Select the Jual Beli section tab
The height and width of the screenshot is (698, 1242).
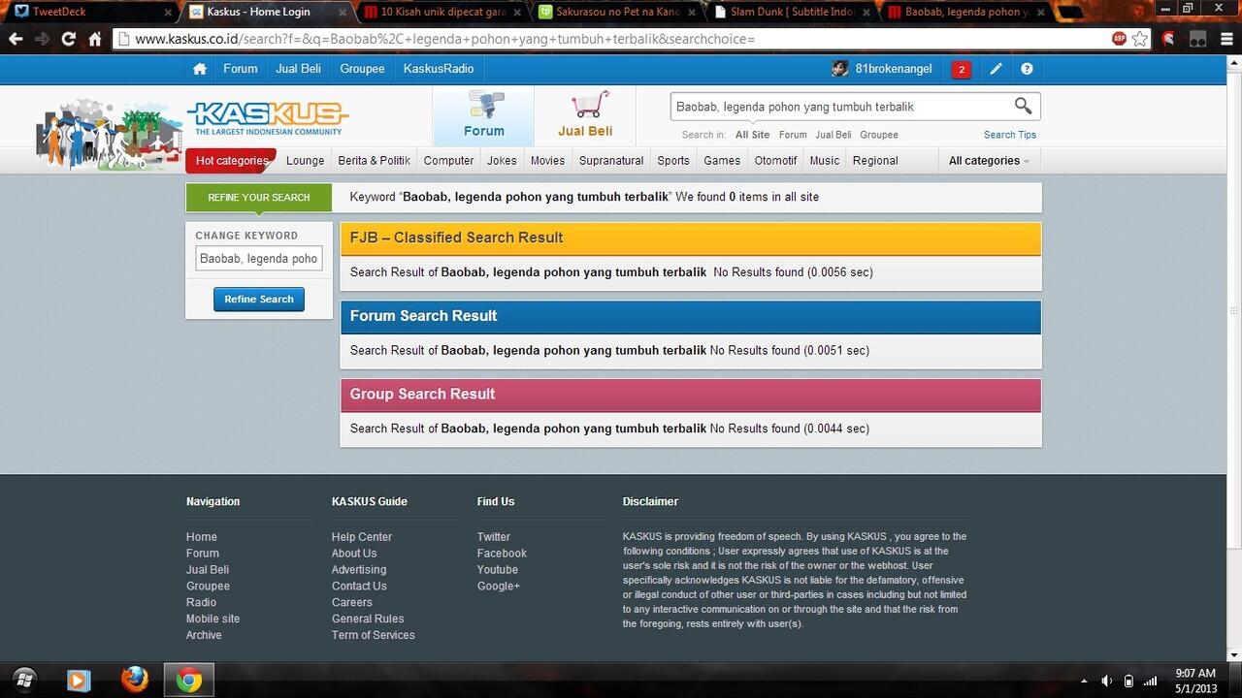(x=585, y=115)
